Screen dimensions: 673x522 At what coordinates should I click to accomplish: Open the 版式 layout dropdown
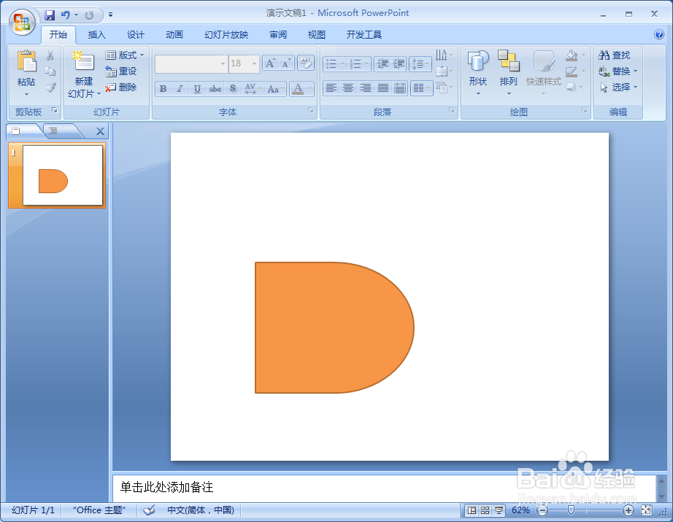pyautogui.click(x=125, y=55)
